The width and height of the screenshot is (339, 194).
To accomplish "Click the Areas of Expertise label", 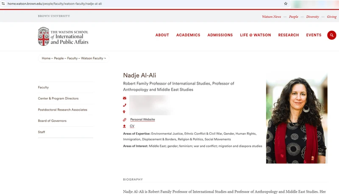I will [136, 134].
